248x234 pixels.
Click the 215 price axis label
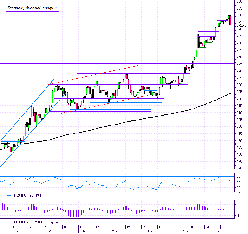click(x=239, y=106)
